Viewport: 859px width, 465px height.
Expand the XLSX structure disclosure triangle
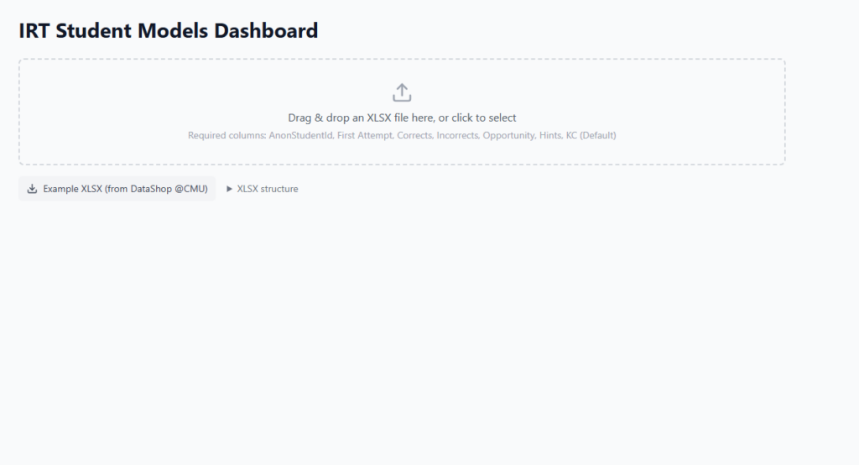(x=229, y=189)
